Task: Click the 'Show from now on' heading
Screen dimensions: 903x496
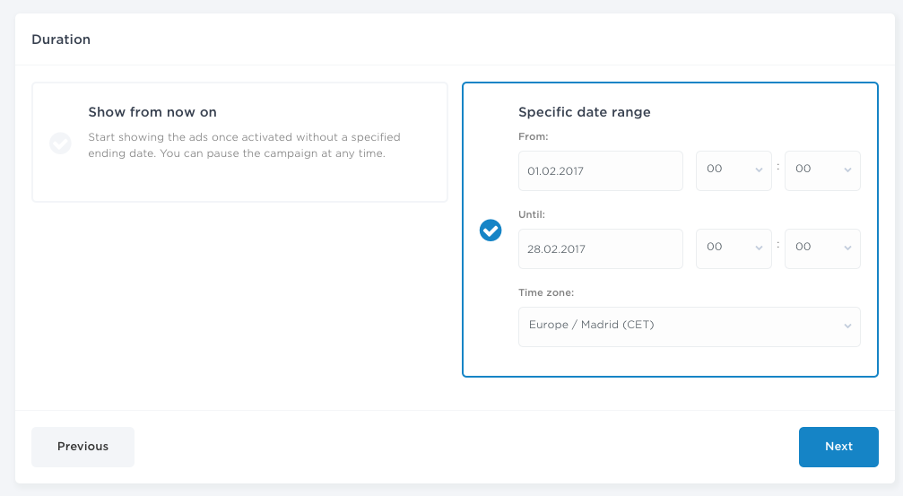Action: (x=152, y=112)
